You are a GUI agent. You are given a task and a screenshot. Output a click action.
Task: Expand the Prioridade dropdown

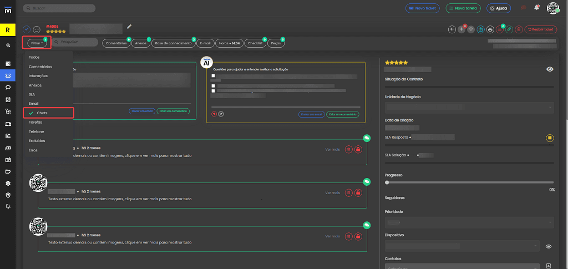(469, 222)
